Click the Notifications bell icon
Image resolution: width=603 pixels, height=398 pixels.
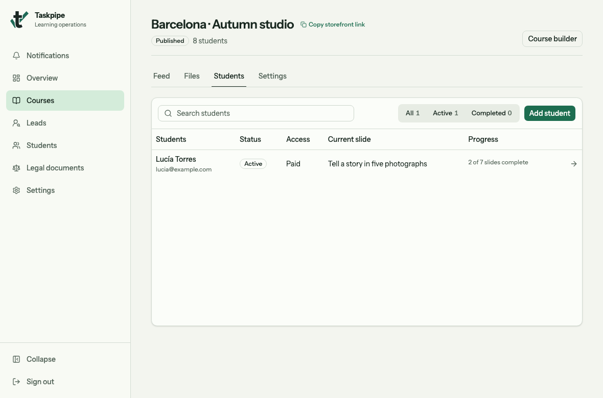(16, 56)
